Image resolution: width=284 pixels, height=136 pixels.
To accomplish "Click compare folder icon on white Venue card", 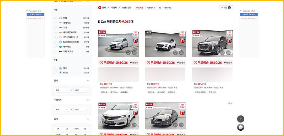I will tap(181, 53).
